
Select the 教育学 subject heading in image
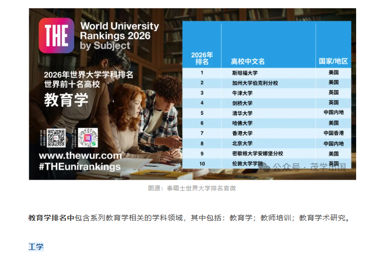tap(66, 100)
